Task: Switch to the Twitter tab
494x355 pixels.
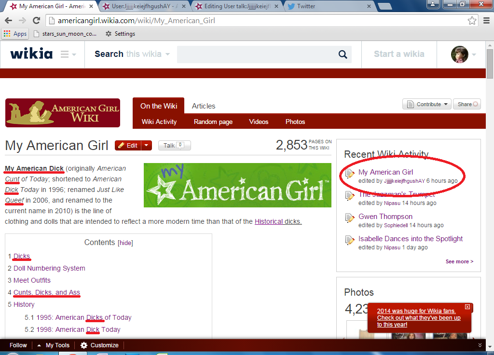Action: pos(329,6)
